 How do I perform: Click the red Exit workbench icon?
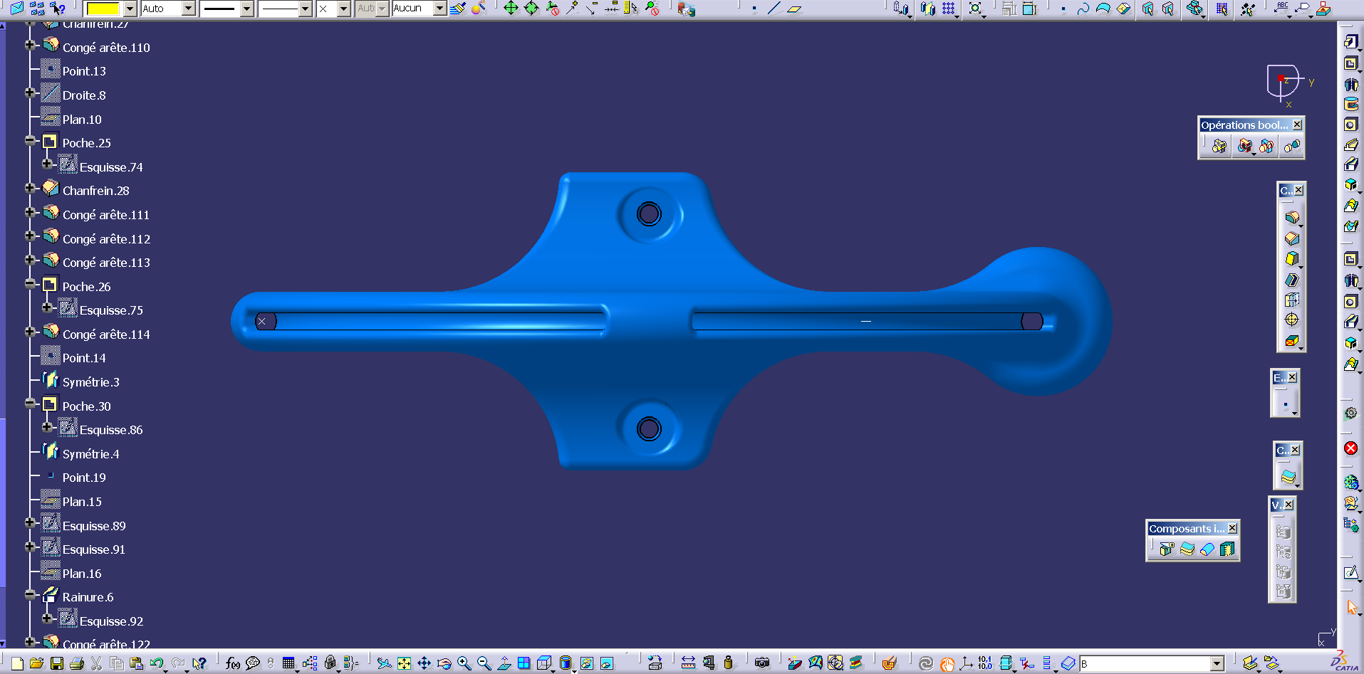[x=1350, y=448]
